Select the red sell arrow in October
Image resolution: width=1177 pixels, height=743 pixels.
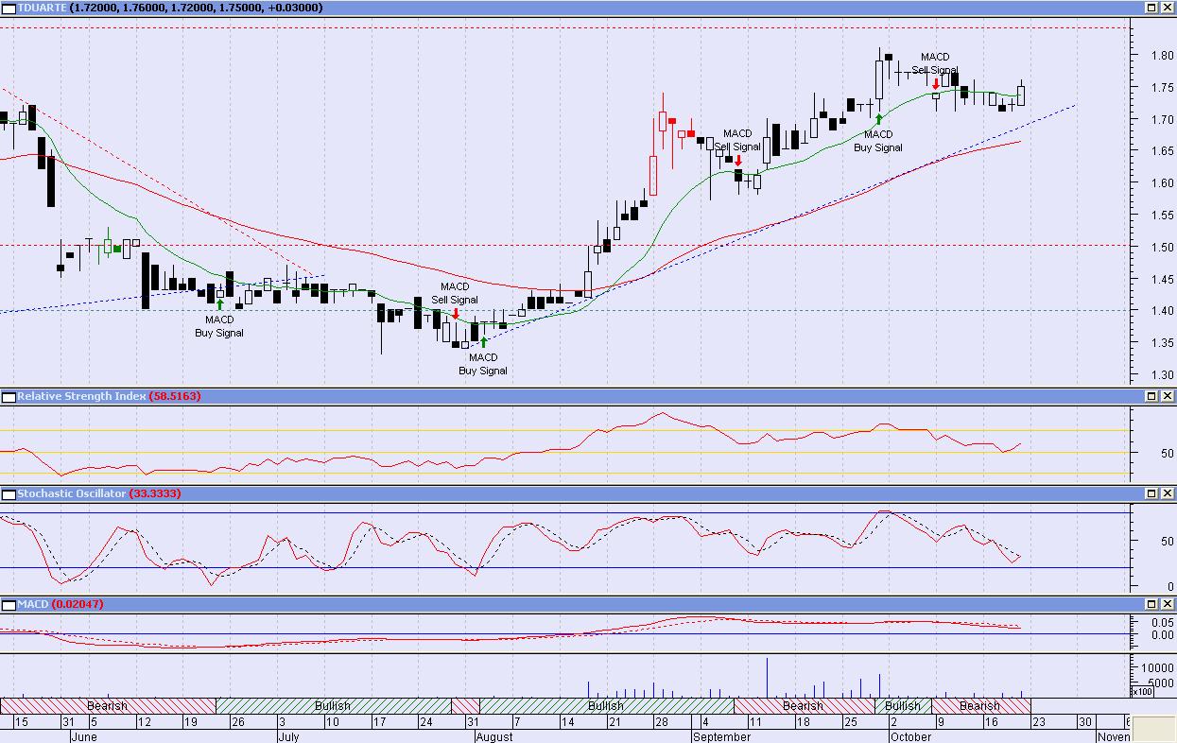(935, 84)
